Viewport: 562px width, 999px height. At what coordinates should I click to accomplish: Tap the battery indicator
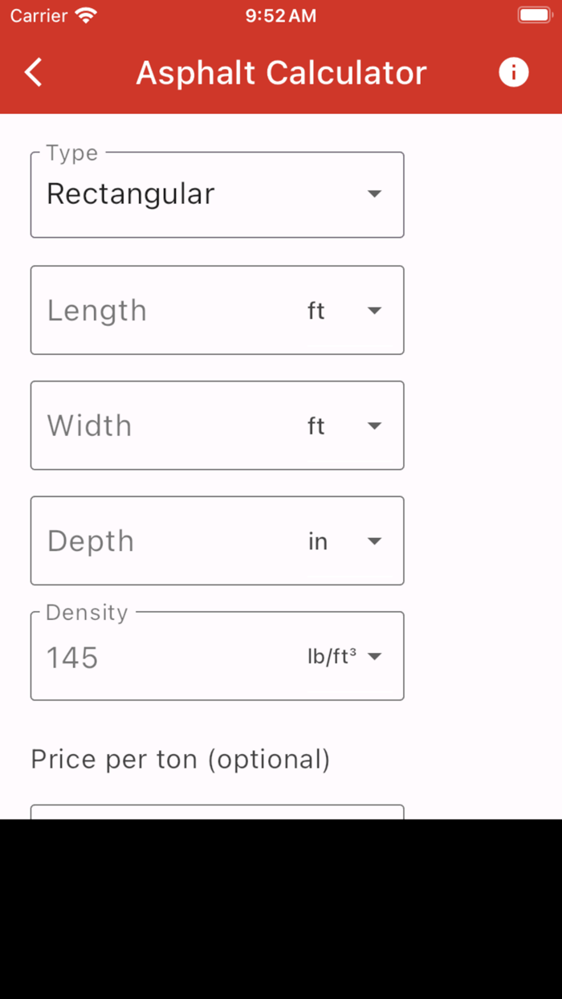534,14
